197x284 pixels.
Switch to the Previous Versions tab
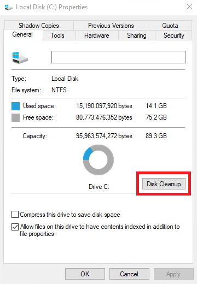click(111, 26)
